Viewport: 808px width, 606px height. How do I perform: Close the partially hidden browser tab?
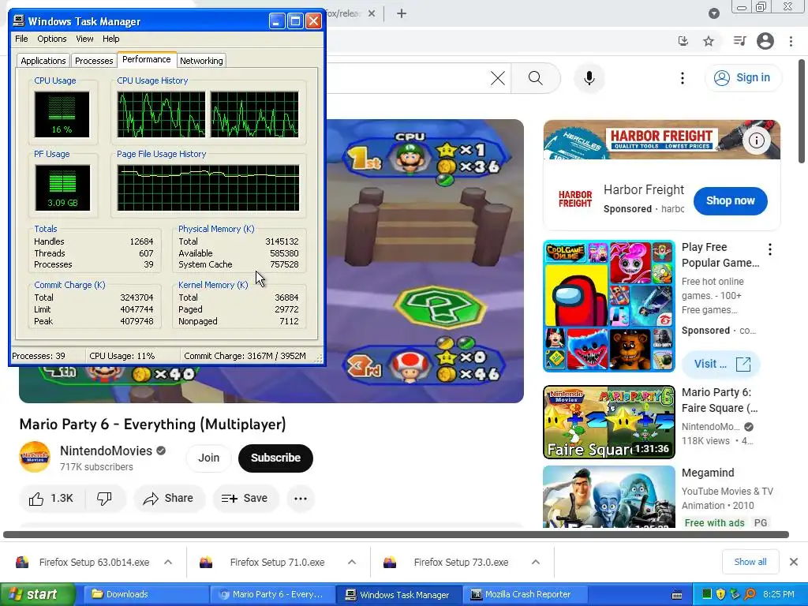372,13
